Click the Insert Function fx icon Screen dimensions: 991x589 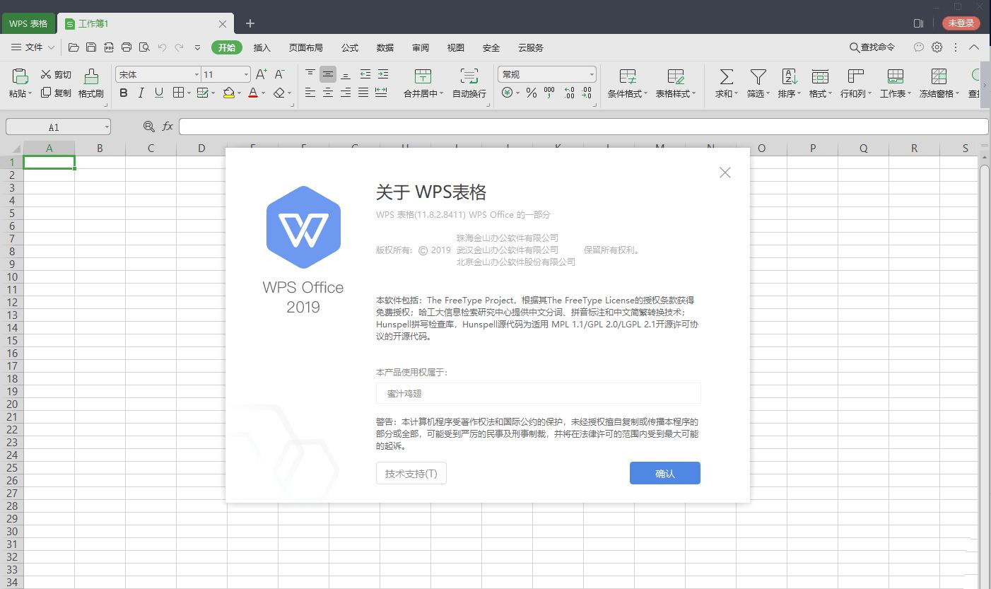coord(168,127)
